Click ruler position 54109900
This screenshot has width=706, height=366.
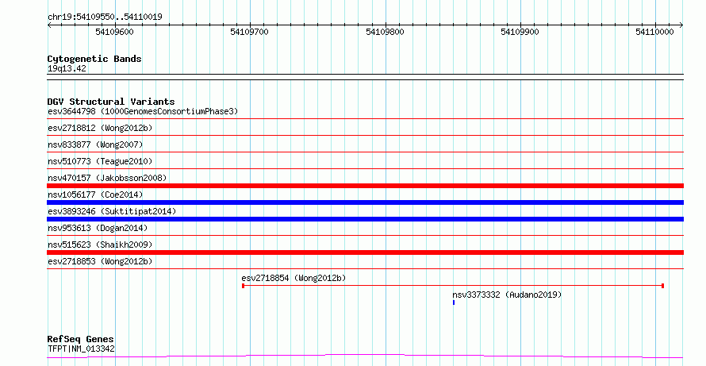(520, 32)
